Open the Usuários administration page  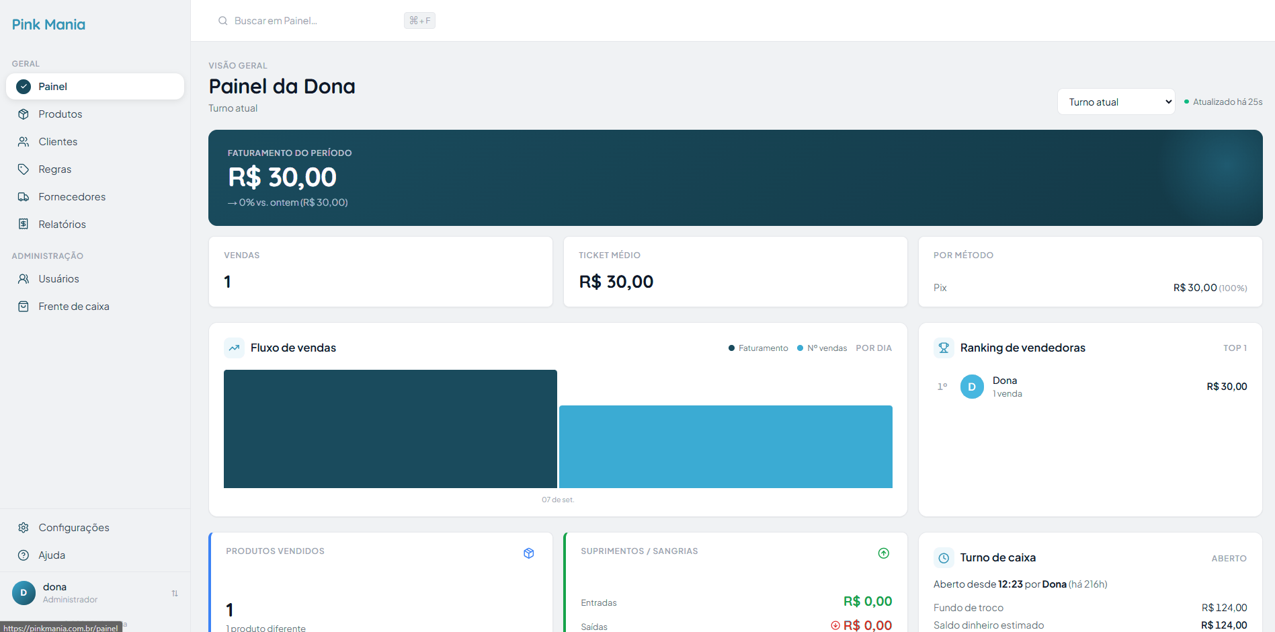point(95,279)
